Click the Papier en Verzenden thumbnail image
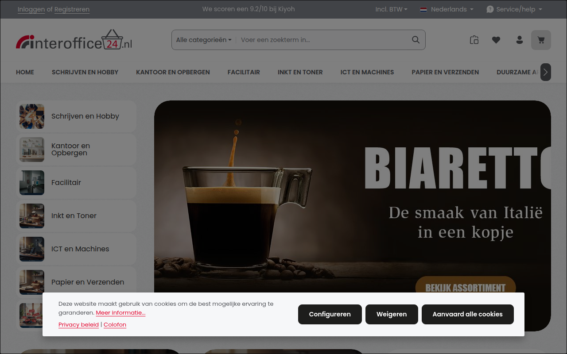 point(32,282)
